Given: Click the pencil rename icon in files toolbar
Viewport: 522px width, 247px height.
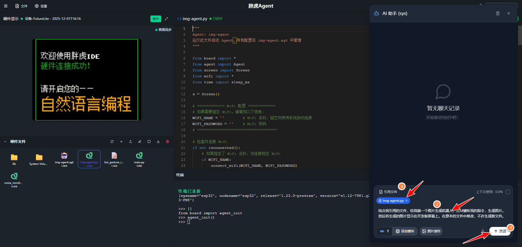Looking at the screenshot, I should click(x=140, y=142).
